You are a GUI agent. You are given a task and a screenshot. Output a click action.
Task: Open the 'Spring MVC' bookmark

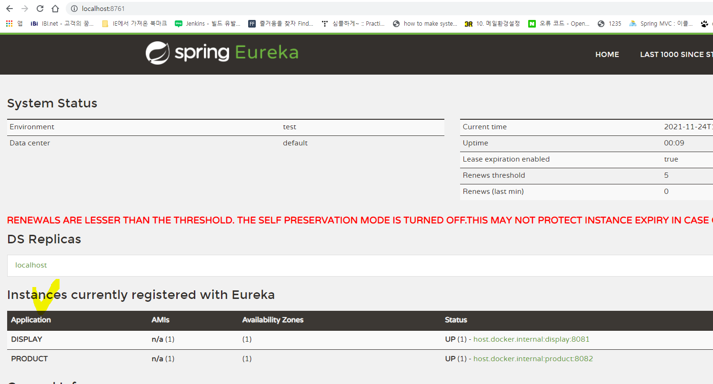661,23
